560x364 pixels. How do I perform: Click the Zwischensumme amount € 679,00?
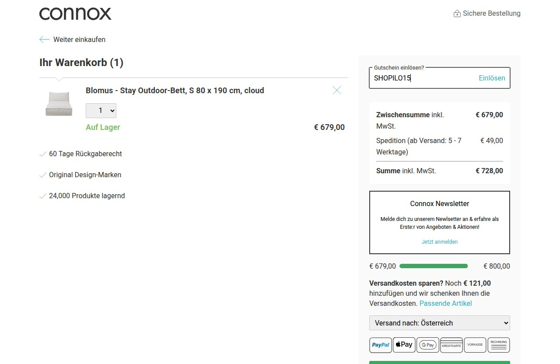pos(489,115)
